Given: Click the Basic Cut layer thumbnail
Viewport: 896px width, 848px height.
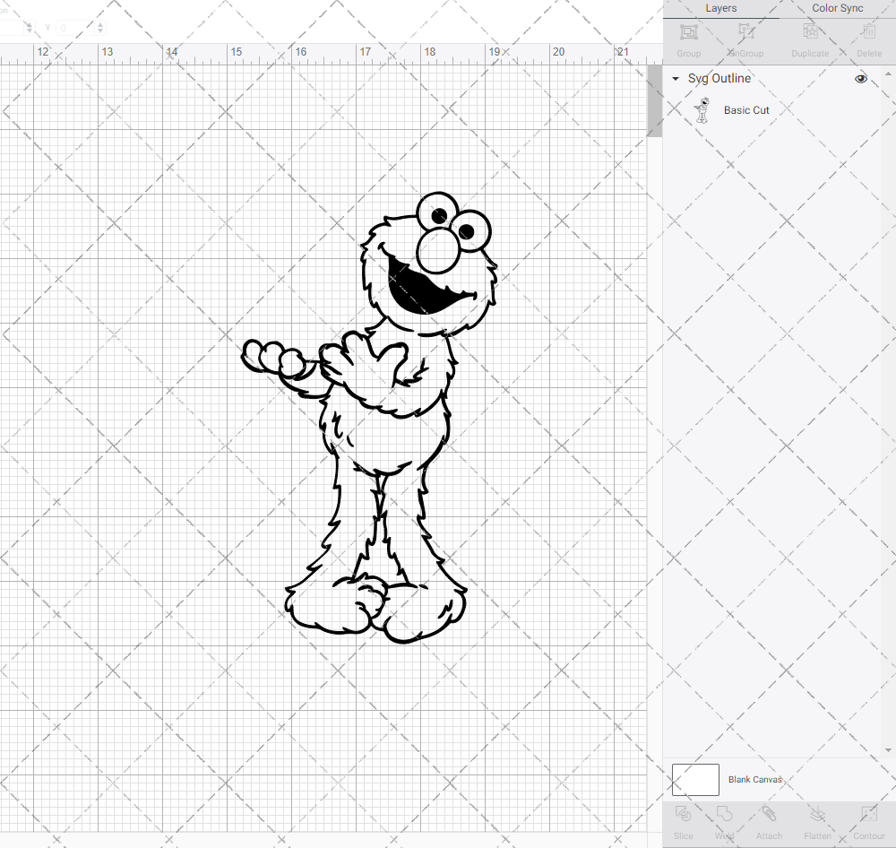Looking at the screenshot, I should pyautogui.click(x=703, y=109).
